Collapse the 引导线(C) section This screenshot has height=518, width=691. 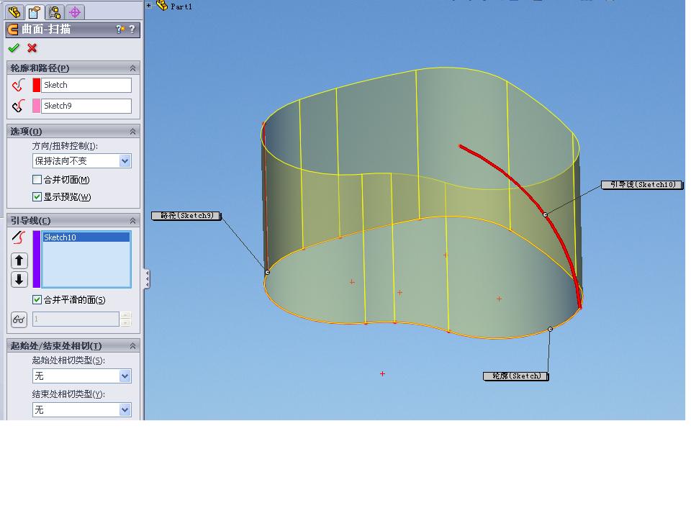[x=132, y=221]
